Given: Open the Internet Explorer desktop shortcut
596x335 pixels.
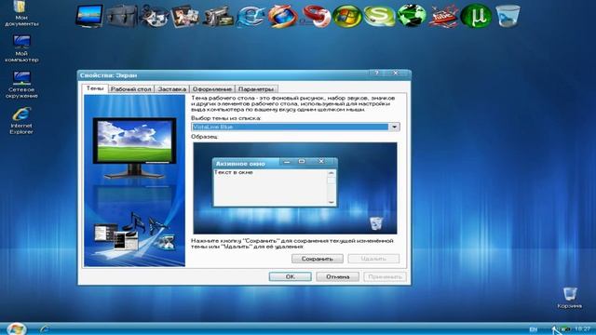Looking at the screenshot, I should (21, 120).
